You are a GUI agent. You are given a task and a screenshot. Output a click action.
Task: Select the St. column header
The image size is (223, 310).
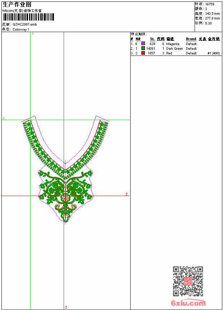pos(153,39)
